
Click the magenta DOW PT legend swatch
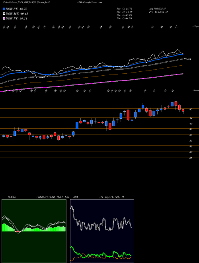click(x=4, y=18)
